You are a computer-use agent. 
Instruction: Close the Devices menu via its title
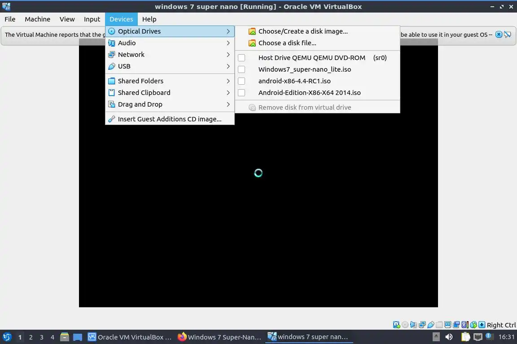tap(121, 19)
